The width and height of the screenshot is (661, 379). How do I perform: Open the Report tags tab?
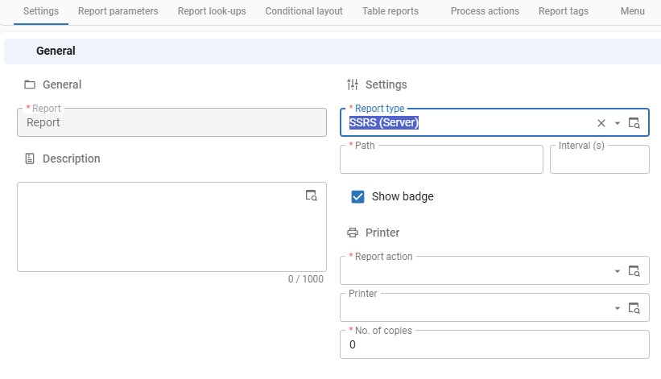coord(564,11)
